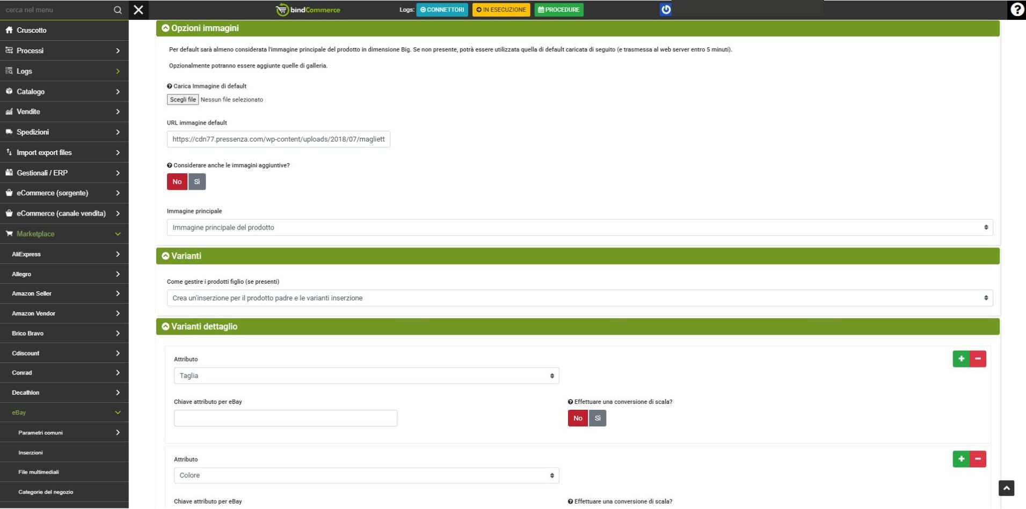
Task: Click the scroll-to-top arrow button
Action: click(1006, 488)
